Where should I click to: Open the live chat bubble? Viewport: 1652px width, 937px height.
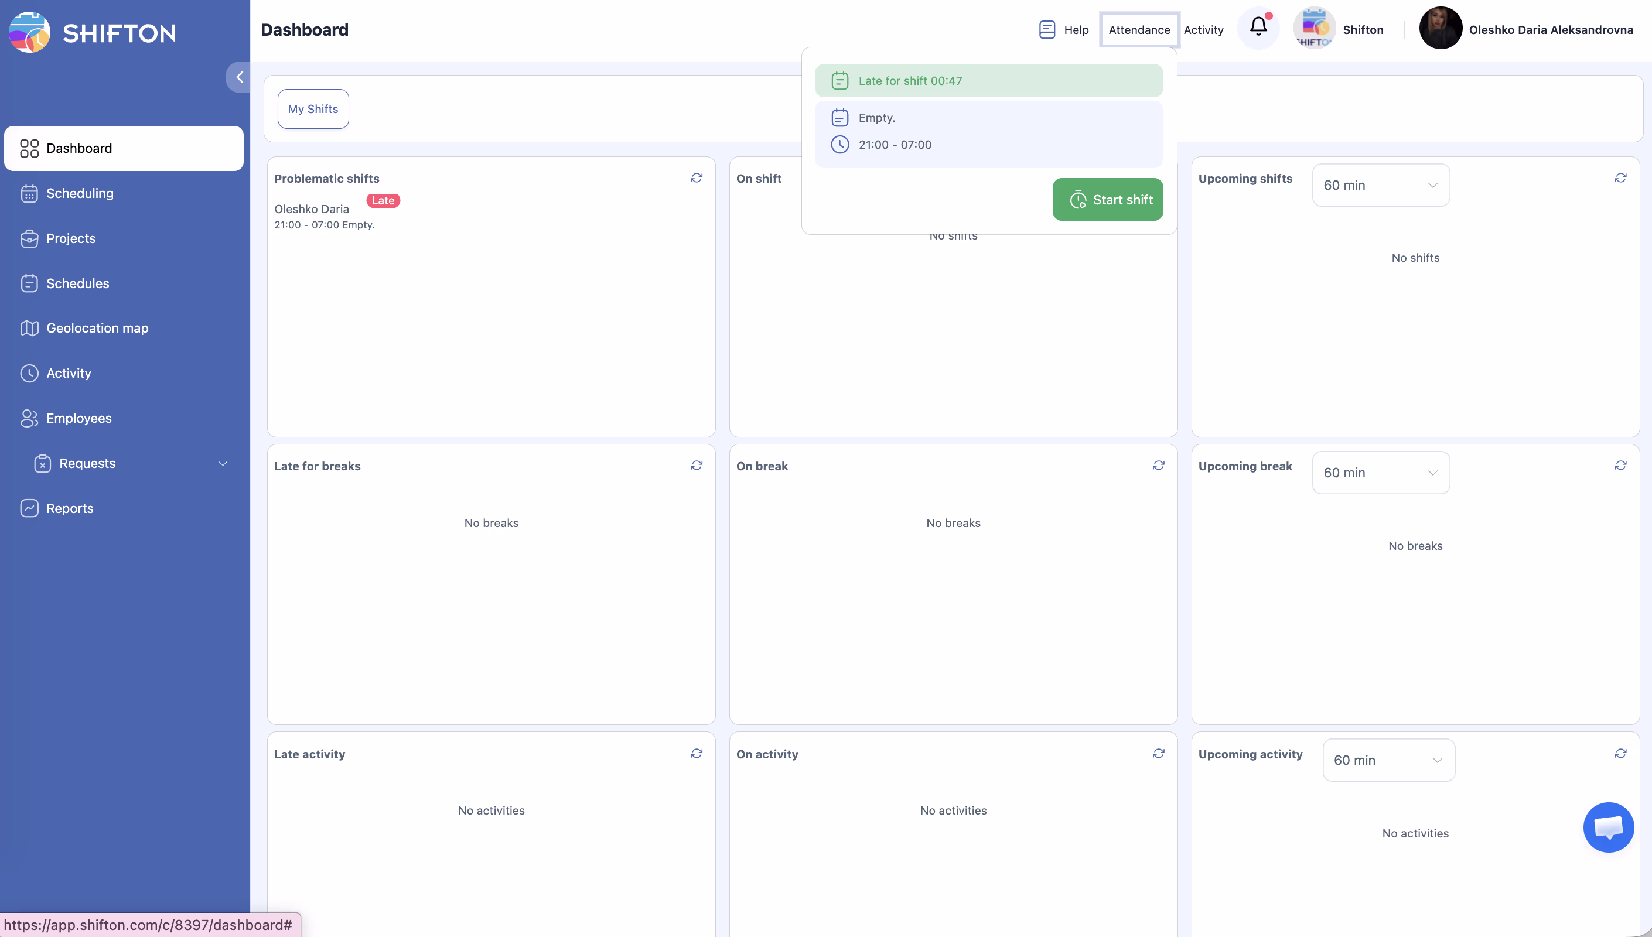[x=1608, y=827]
